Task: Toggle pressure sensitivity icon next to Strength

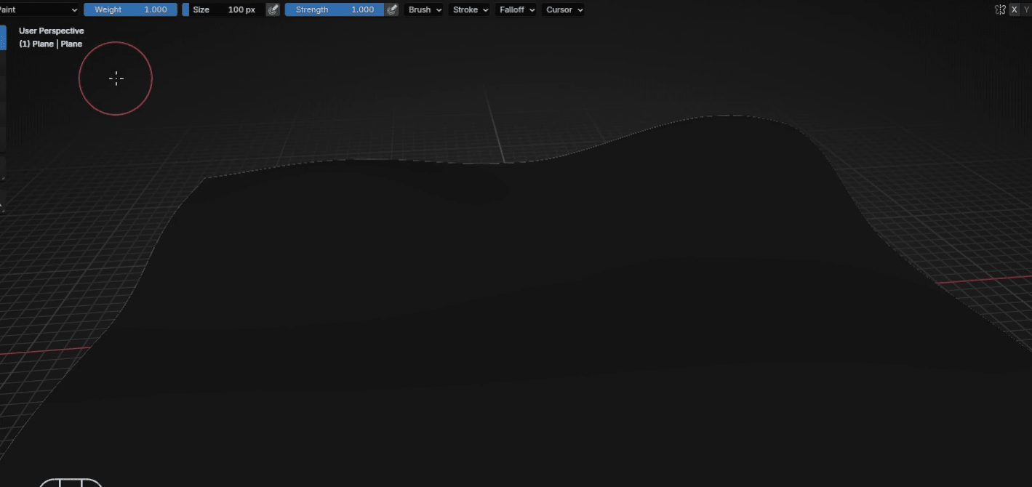Action: tap(392, 9)
